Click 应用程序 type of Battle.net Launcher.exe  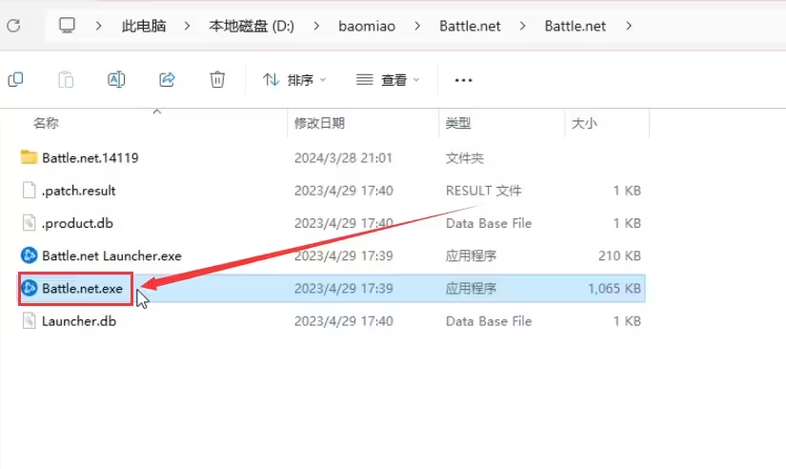click(x=471, y=255)
